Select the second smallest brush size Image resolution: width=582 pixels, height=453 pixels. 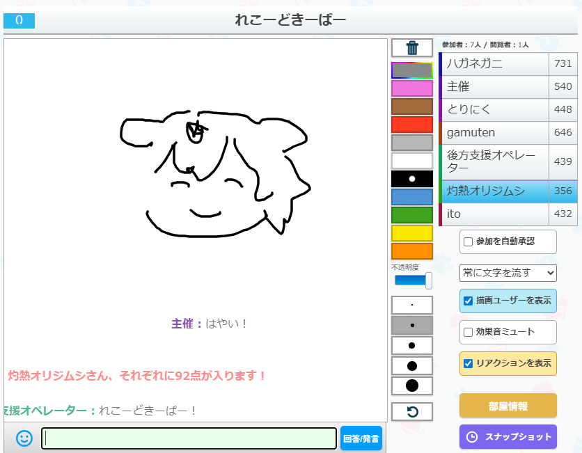(412, 325)
